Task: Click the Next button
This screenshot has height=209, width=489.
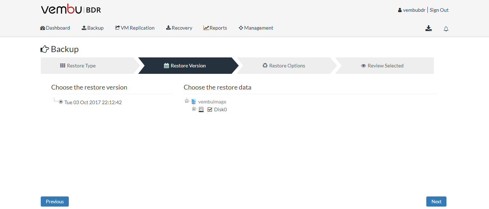Action: tap(436, 202)
